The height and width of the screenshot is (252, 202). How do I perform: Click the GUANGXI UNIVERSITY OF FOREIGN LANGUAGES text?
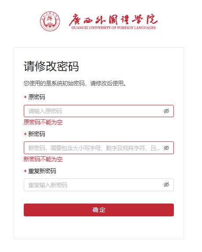pyautogui.click(x=114, y=28)
